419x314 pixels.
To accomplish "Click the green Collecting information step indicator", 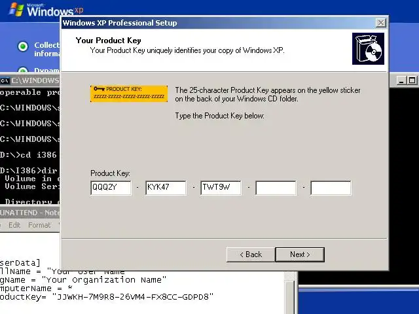I will click(23, 46).
